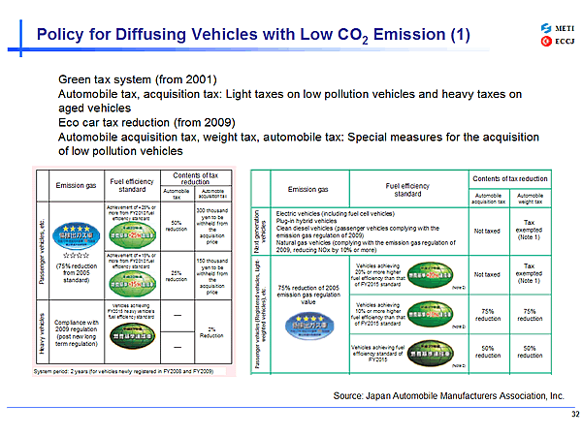Click the vertical 'Heavy vehicles' row label

[x=43, y=332]
